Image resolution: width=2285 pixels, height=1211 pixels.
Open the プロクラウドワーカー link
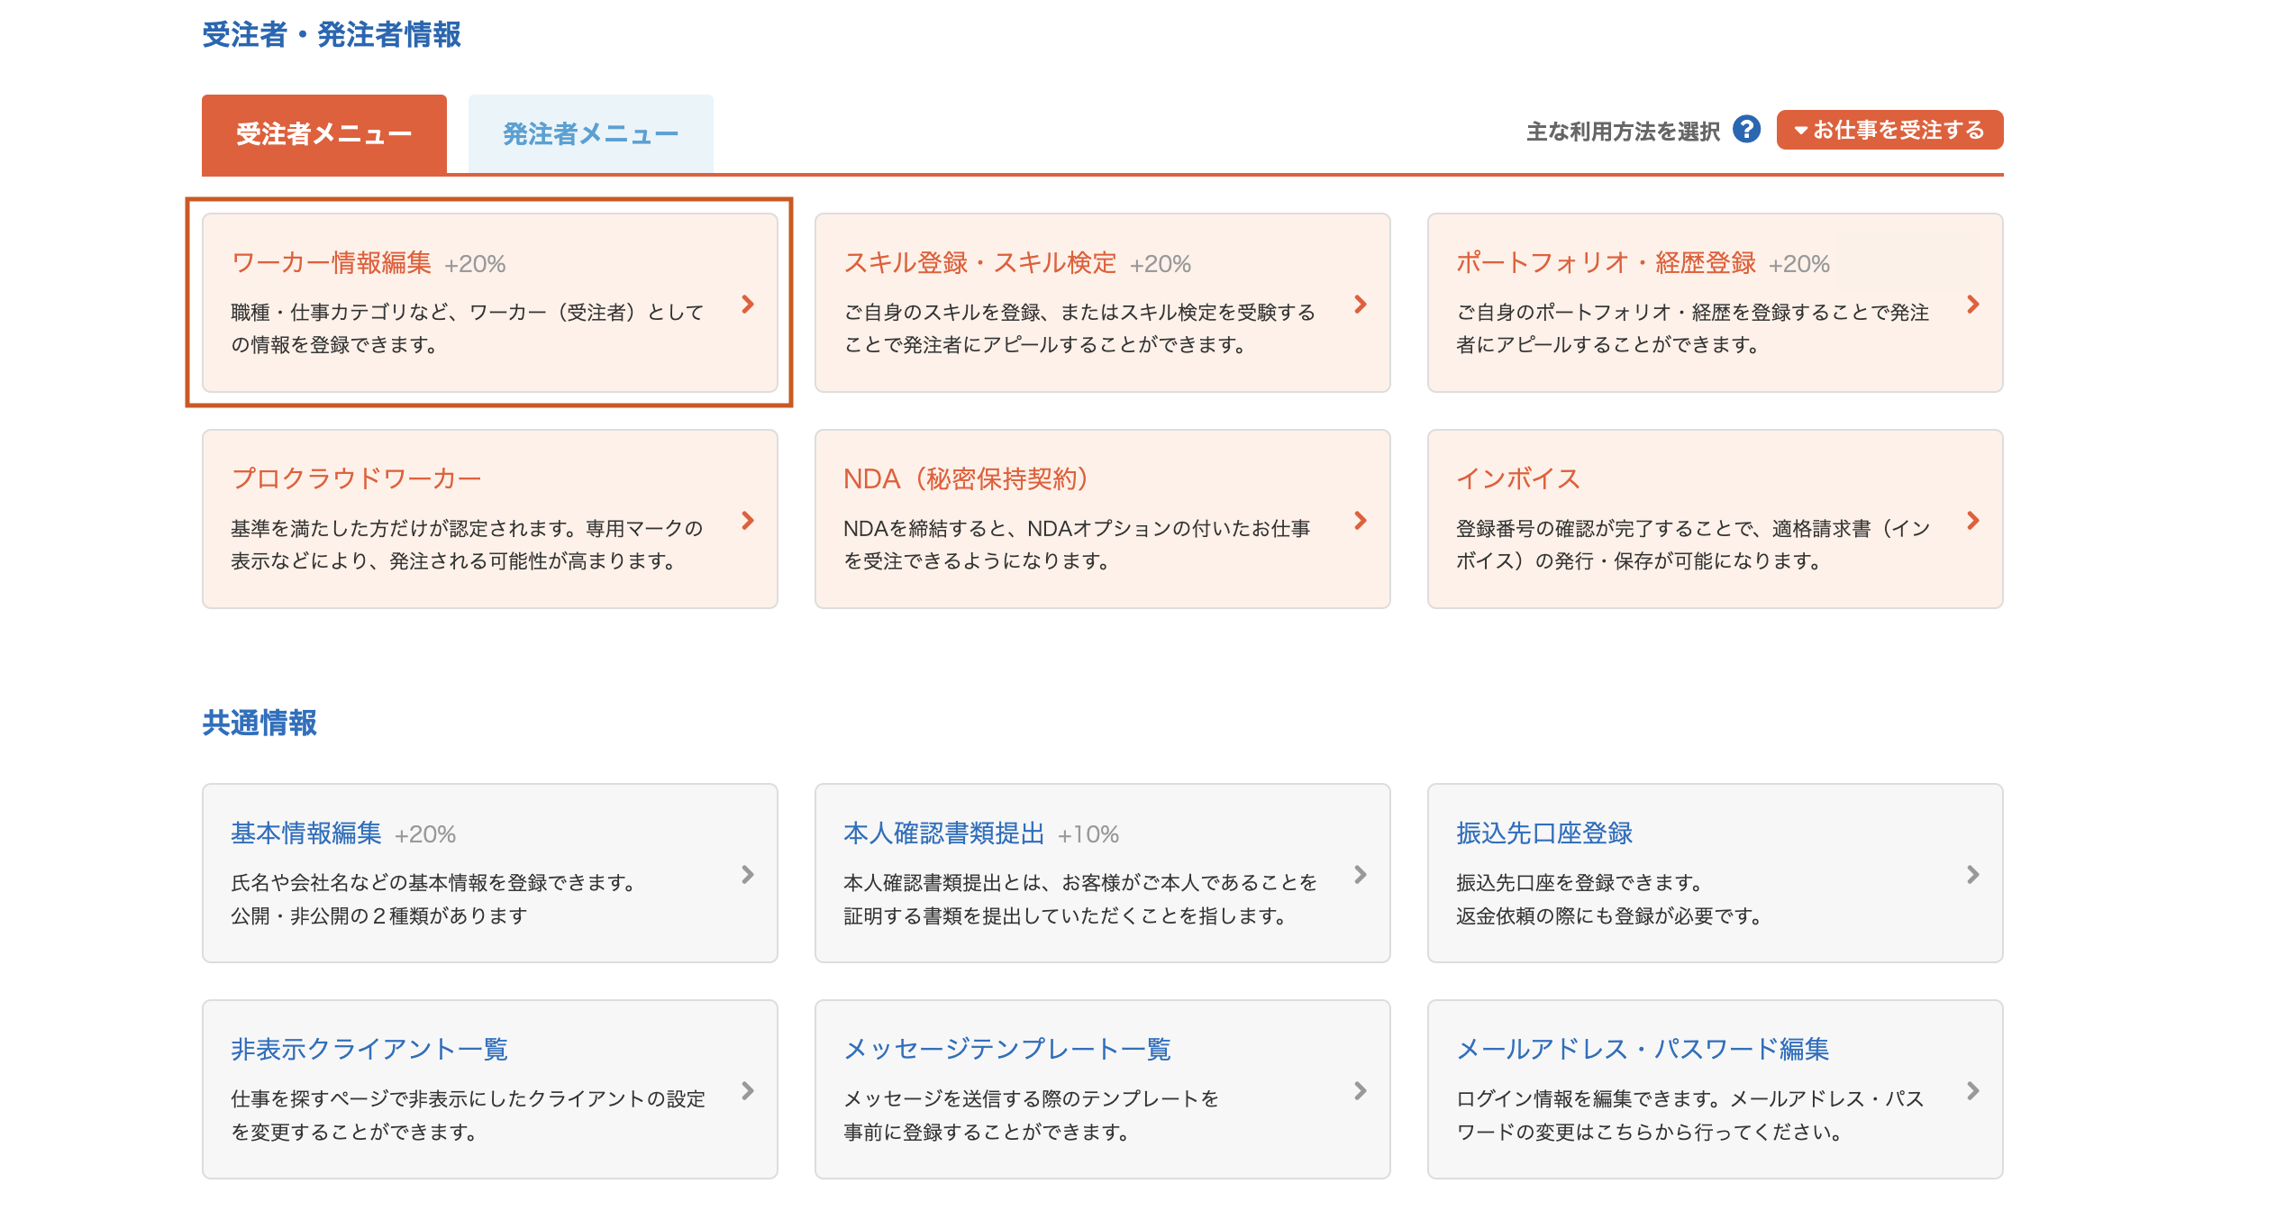357,478
